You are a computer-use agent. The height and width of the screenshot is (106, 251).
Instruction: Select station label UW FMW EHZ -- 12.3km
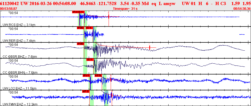pyautogui.click(x=20, y=104)
